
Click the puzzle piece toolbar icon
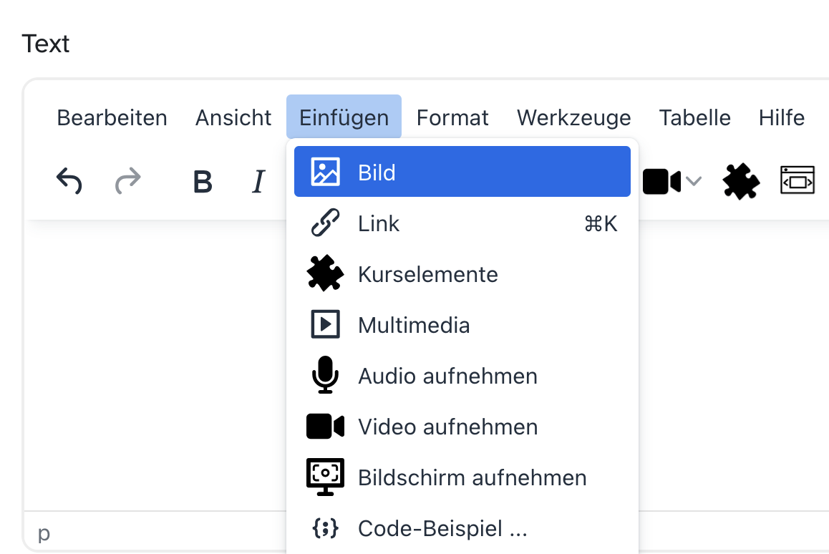point(741,182)
